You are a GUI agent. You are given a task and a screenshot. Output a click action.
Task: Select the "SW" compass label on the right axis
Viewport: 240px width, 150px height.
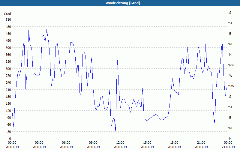232,86
